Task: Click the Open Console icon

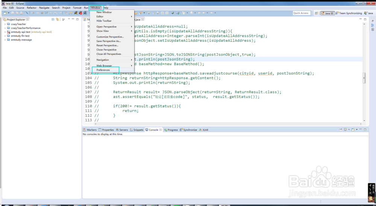Action: (x=353, y=129)
